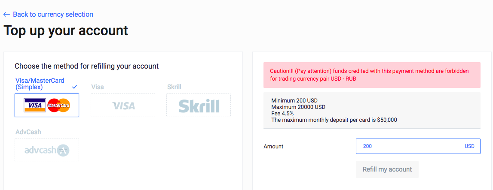
Task: Click the red caution warning banner
Action: (x=372, y=75)
